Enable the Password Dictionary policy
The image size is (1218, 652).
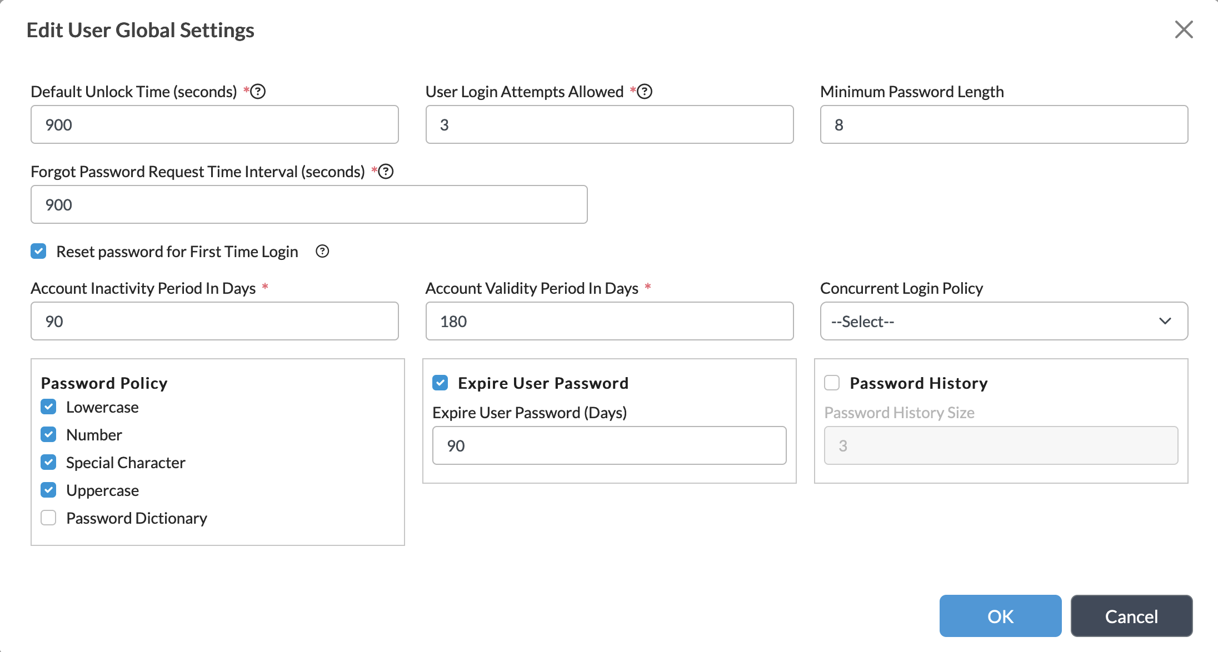pyautogui.click(x=48, y=518)
